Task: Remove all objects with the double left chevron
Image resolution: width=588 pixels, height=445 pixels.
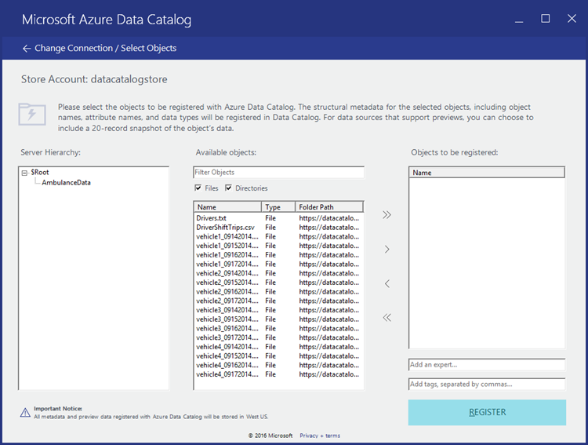Action: pos(387,318)
